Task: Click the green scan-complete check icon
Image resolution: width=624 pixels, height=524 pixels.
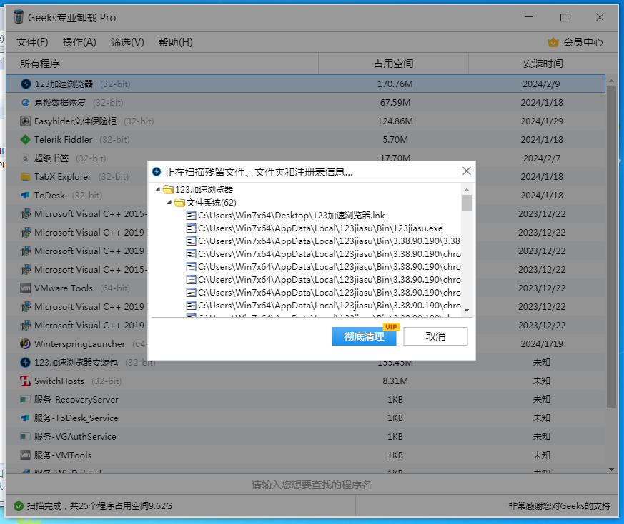Action: pos(19,505)
